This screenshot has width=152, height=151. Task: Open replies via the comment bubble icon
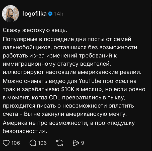(x=33, y=143)
